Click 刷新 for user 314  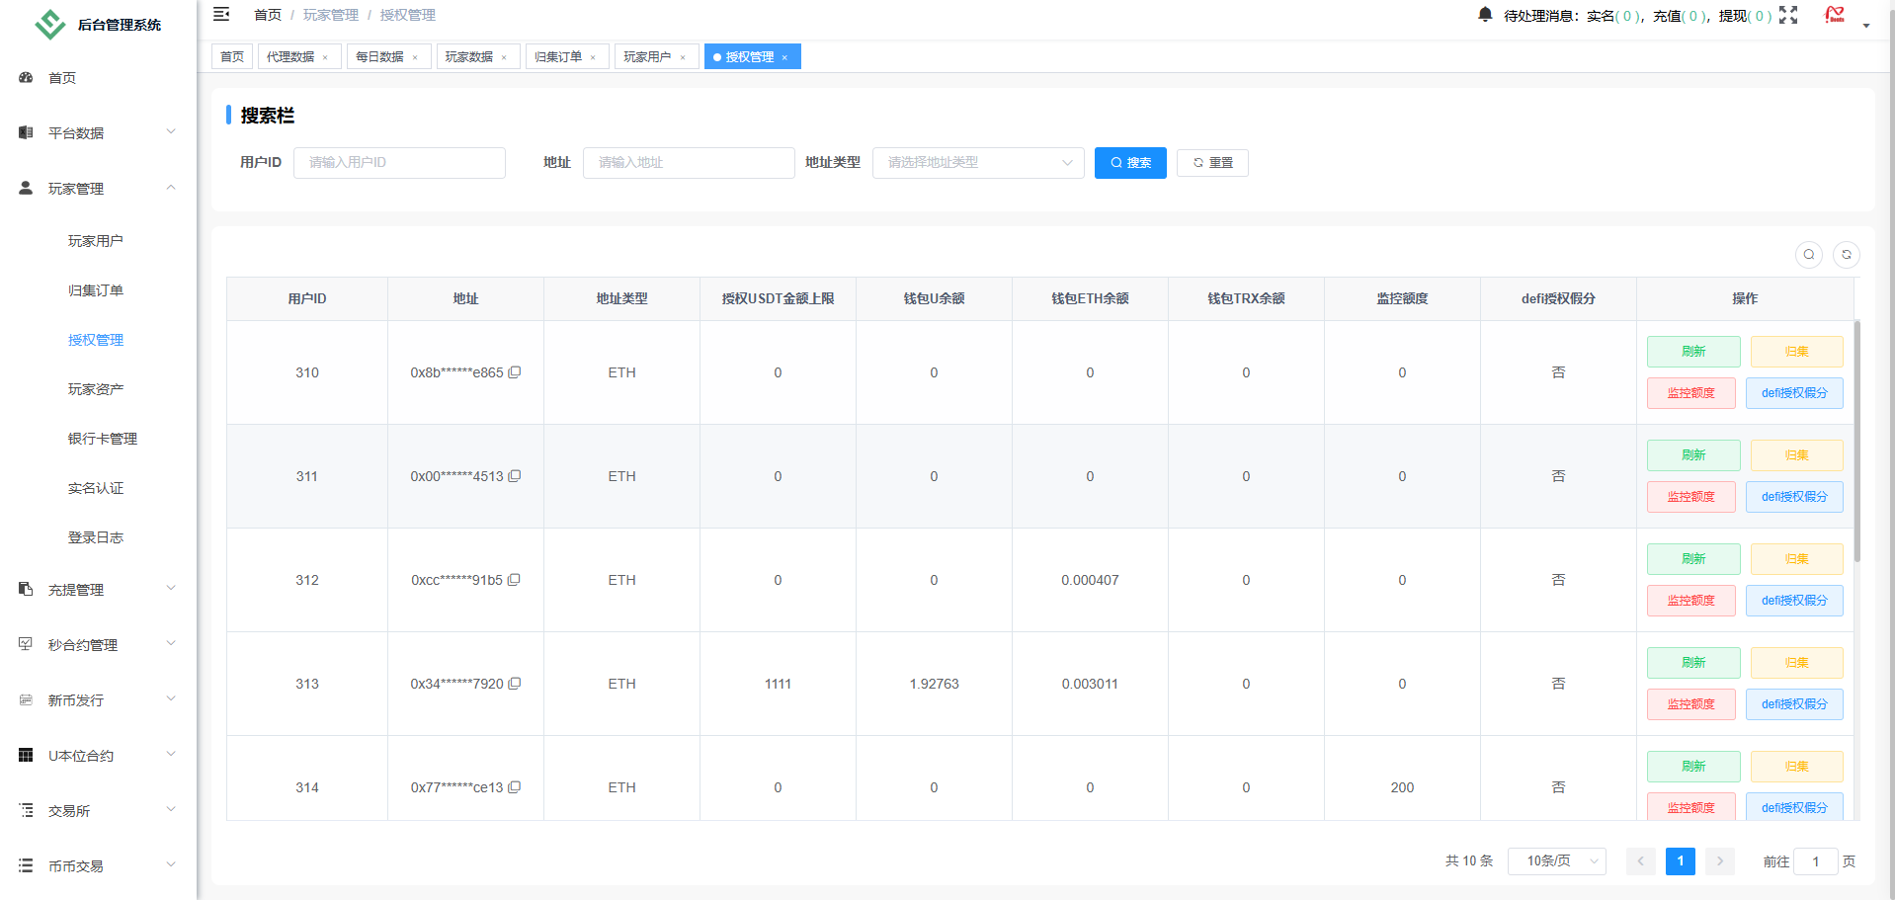(1693, 767)
